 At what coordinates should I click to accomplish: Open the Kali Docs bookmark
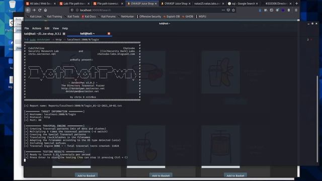tap(89, 17)
